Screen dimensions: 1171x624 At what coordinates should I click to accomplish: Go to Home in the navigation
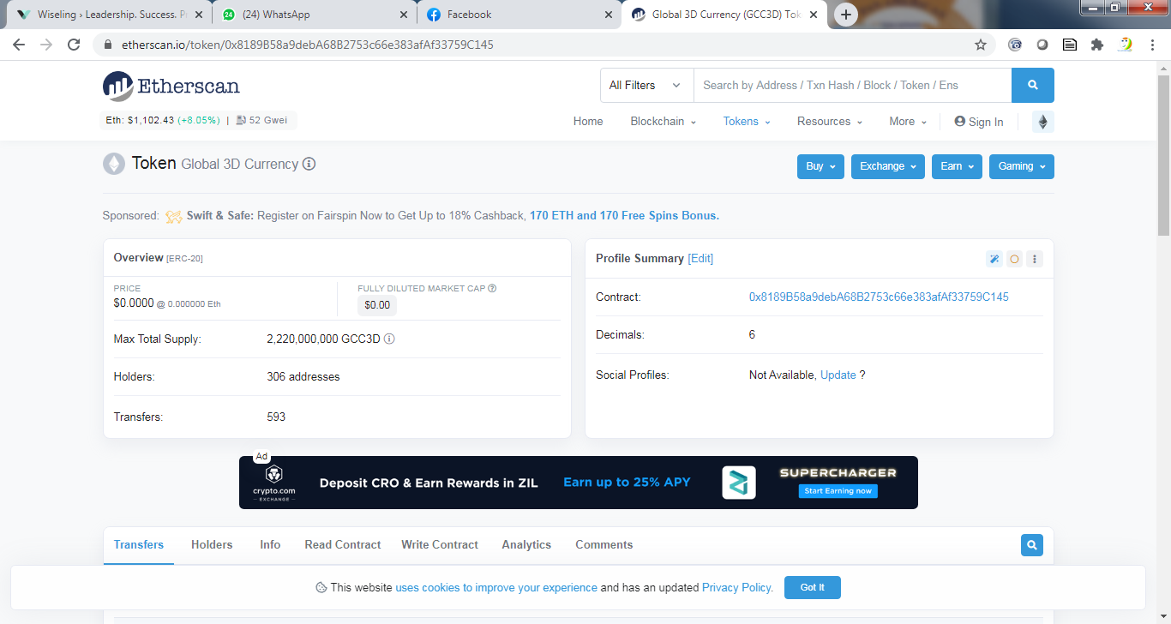(588, 122)
